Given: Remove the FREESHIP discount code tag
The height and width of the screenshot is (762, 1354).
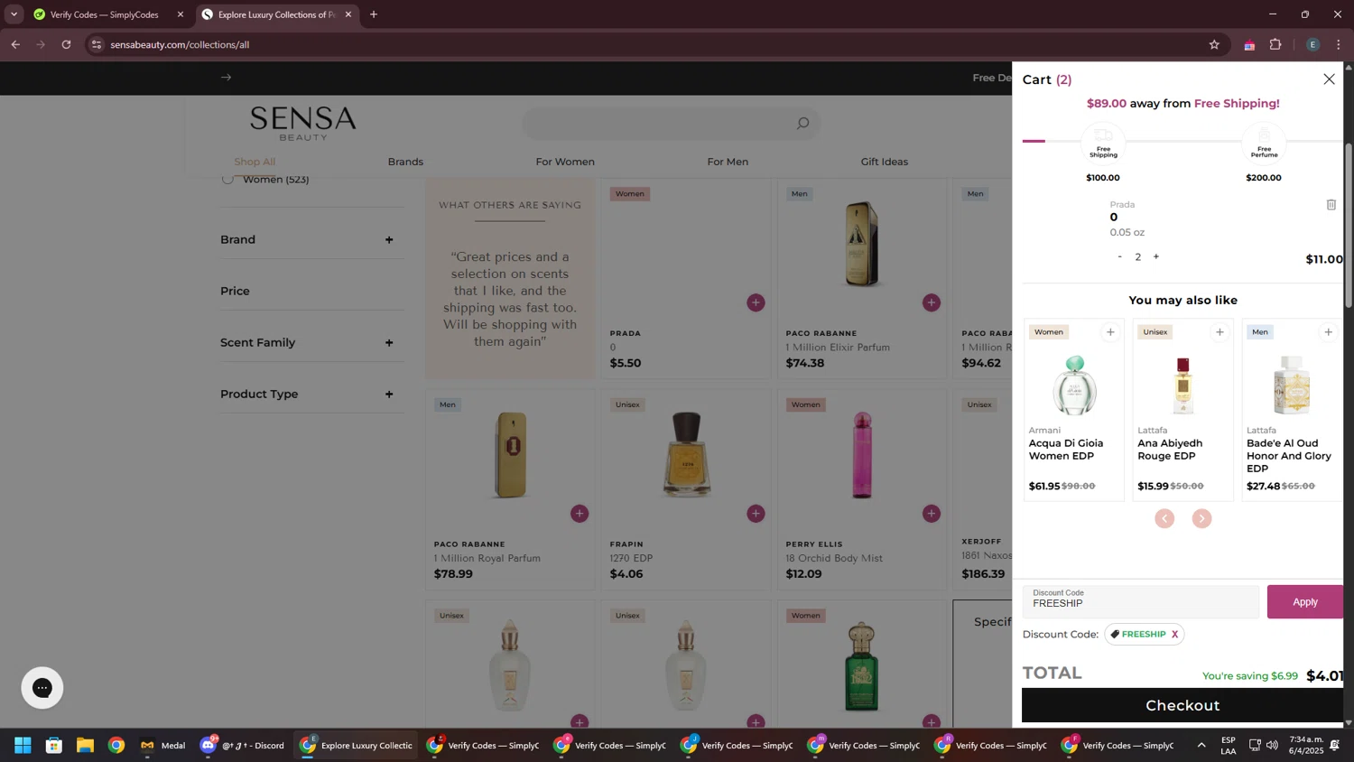Looking at the screenshot, I should click(x=1174, y=635).
